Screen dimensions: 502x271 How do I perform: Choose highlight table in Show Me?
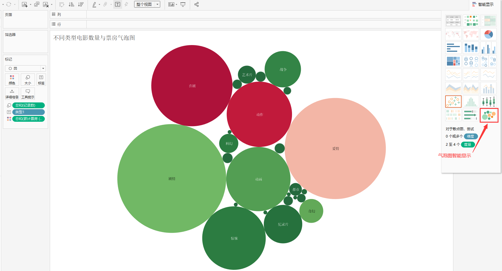pyautogui.click(x=489, y=21)
